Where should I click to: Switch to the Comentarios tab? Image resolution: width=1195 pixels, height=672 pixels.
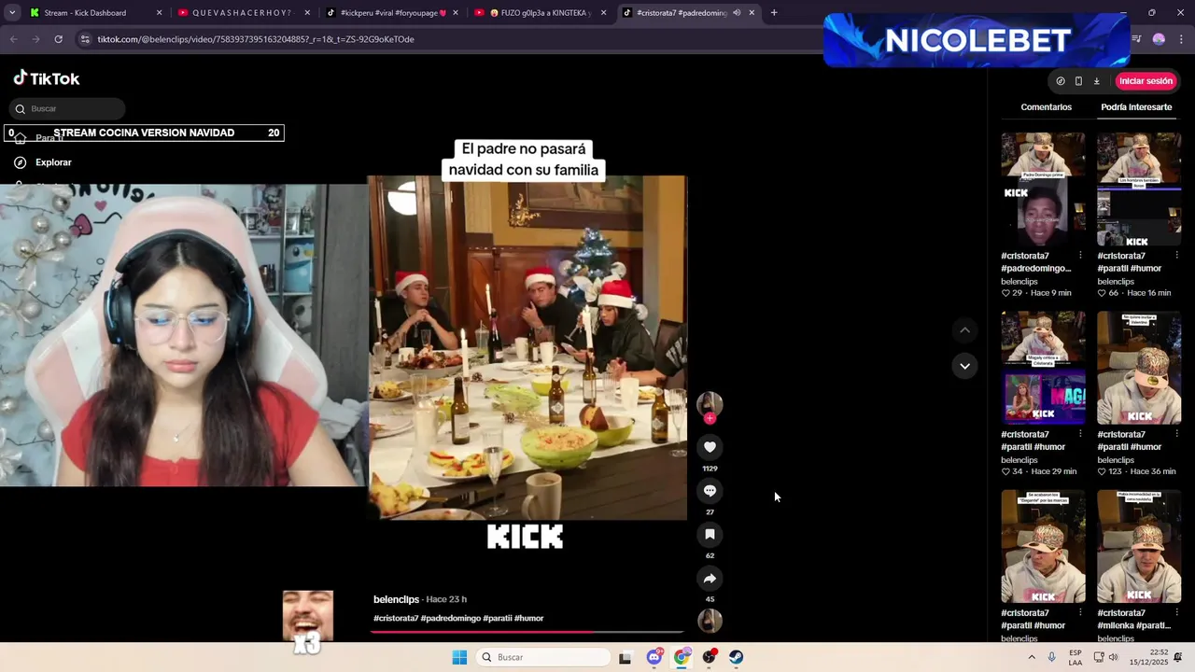1046,107
